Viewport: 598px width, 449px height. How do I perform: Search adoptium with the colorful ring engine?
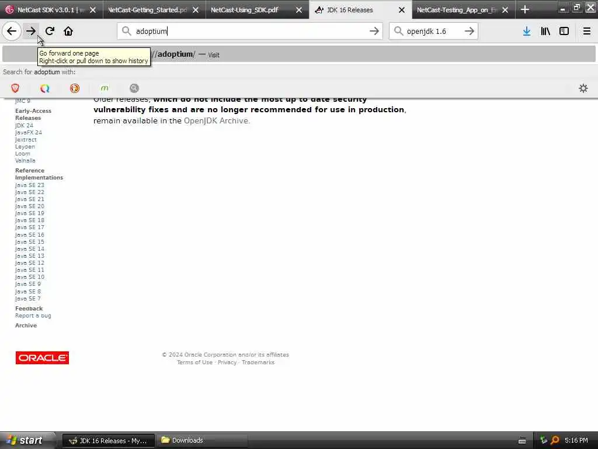(x=44, y=88)
